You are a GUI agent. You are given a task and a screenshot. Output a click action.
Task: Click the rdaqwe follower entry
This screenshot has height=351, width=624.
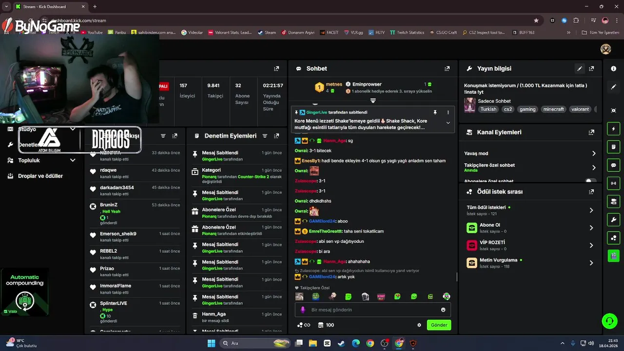tap(135, 173)
